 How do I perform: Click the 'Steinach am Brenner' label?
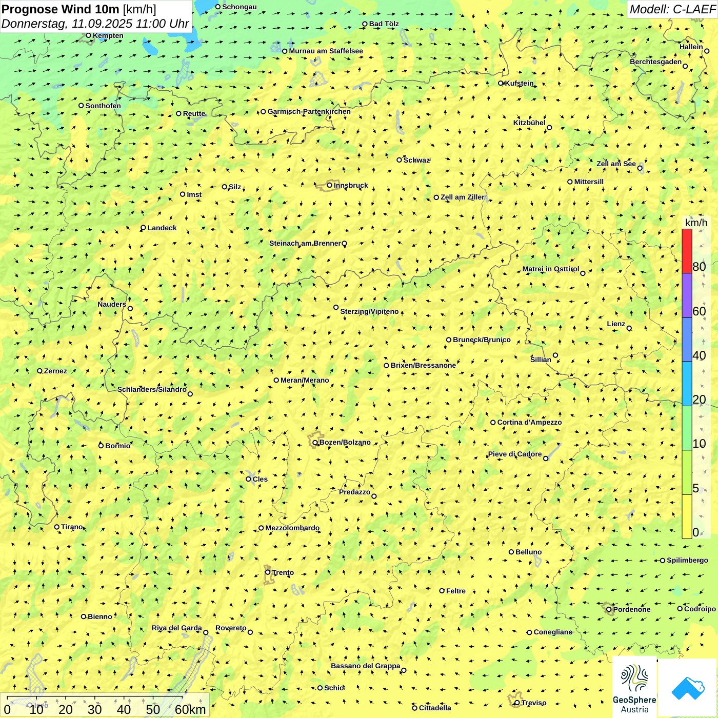[x=305, y=243]
